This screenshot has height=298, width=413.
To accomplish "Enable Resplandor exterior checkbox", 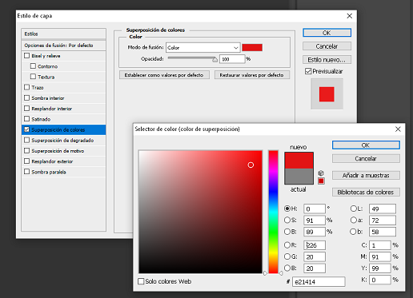I will [26, 161].
